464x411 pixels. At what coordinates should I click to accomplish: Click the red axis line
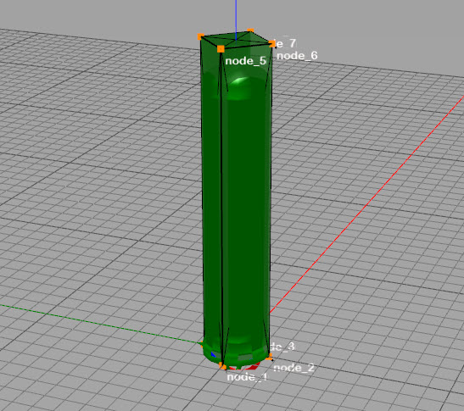click(x=367, y=204)
